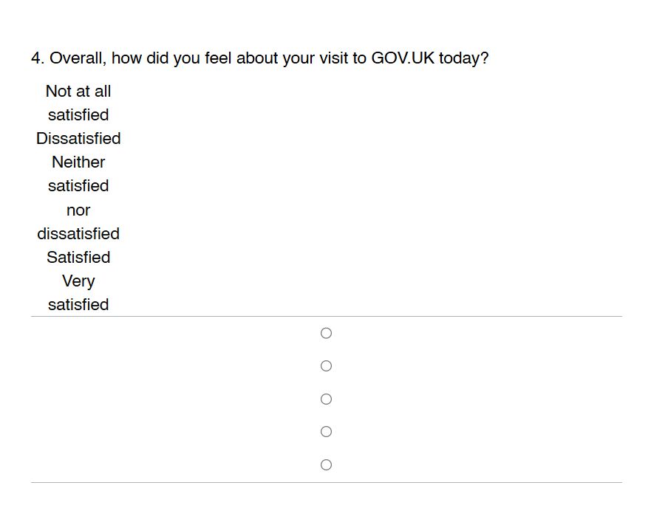This screenshot has width=668, height=508.
Task: Click the "Not at all" label text
Action: [78, 92]
